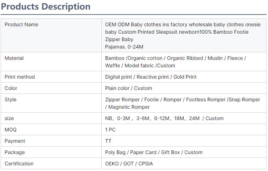This screenshot has width=268, height=171.
Task: Click the Material row label
Action: click(x=14, y=58)
